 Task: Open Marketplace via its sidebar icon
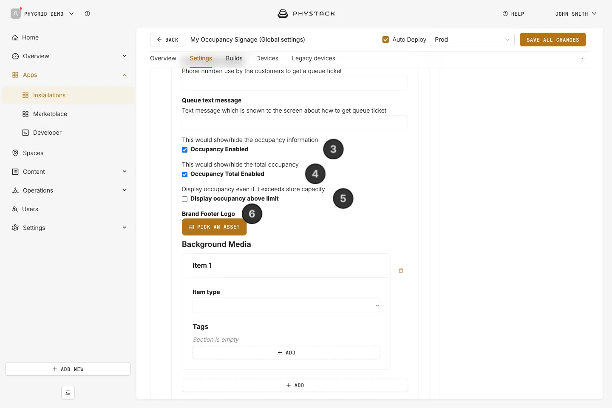25,114
